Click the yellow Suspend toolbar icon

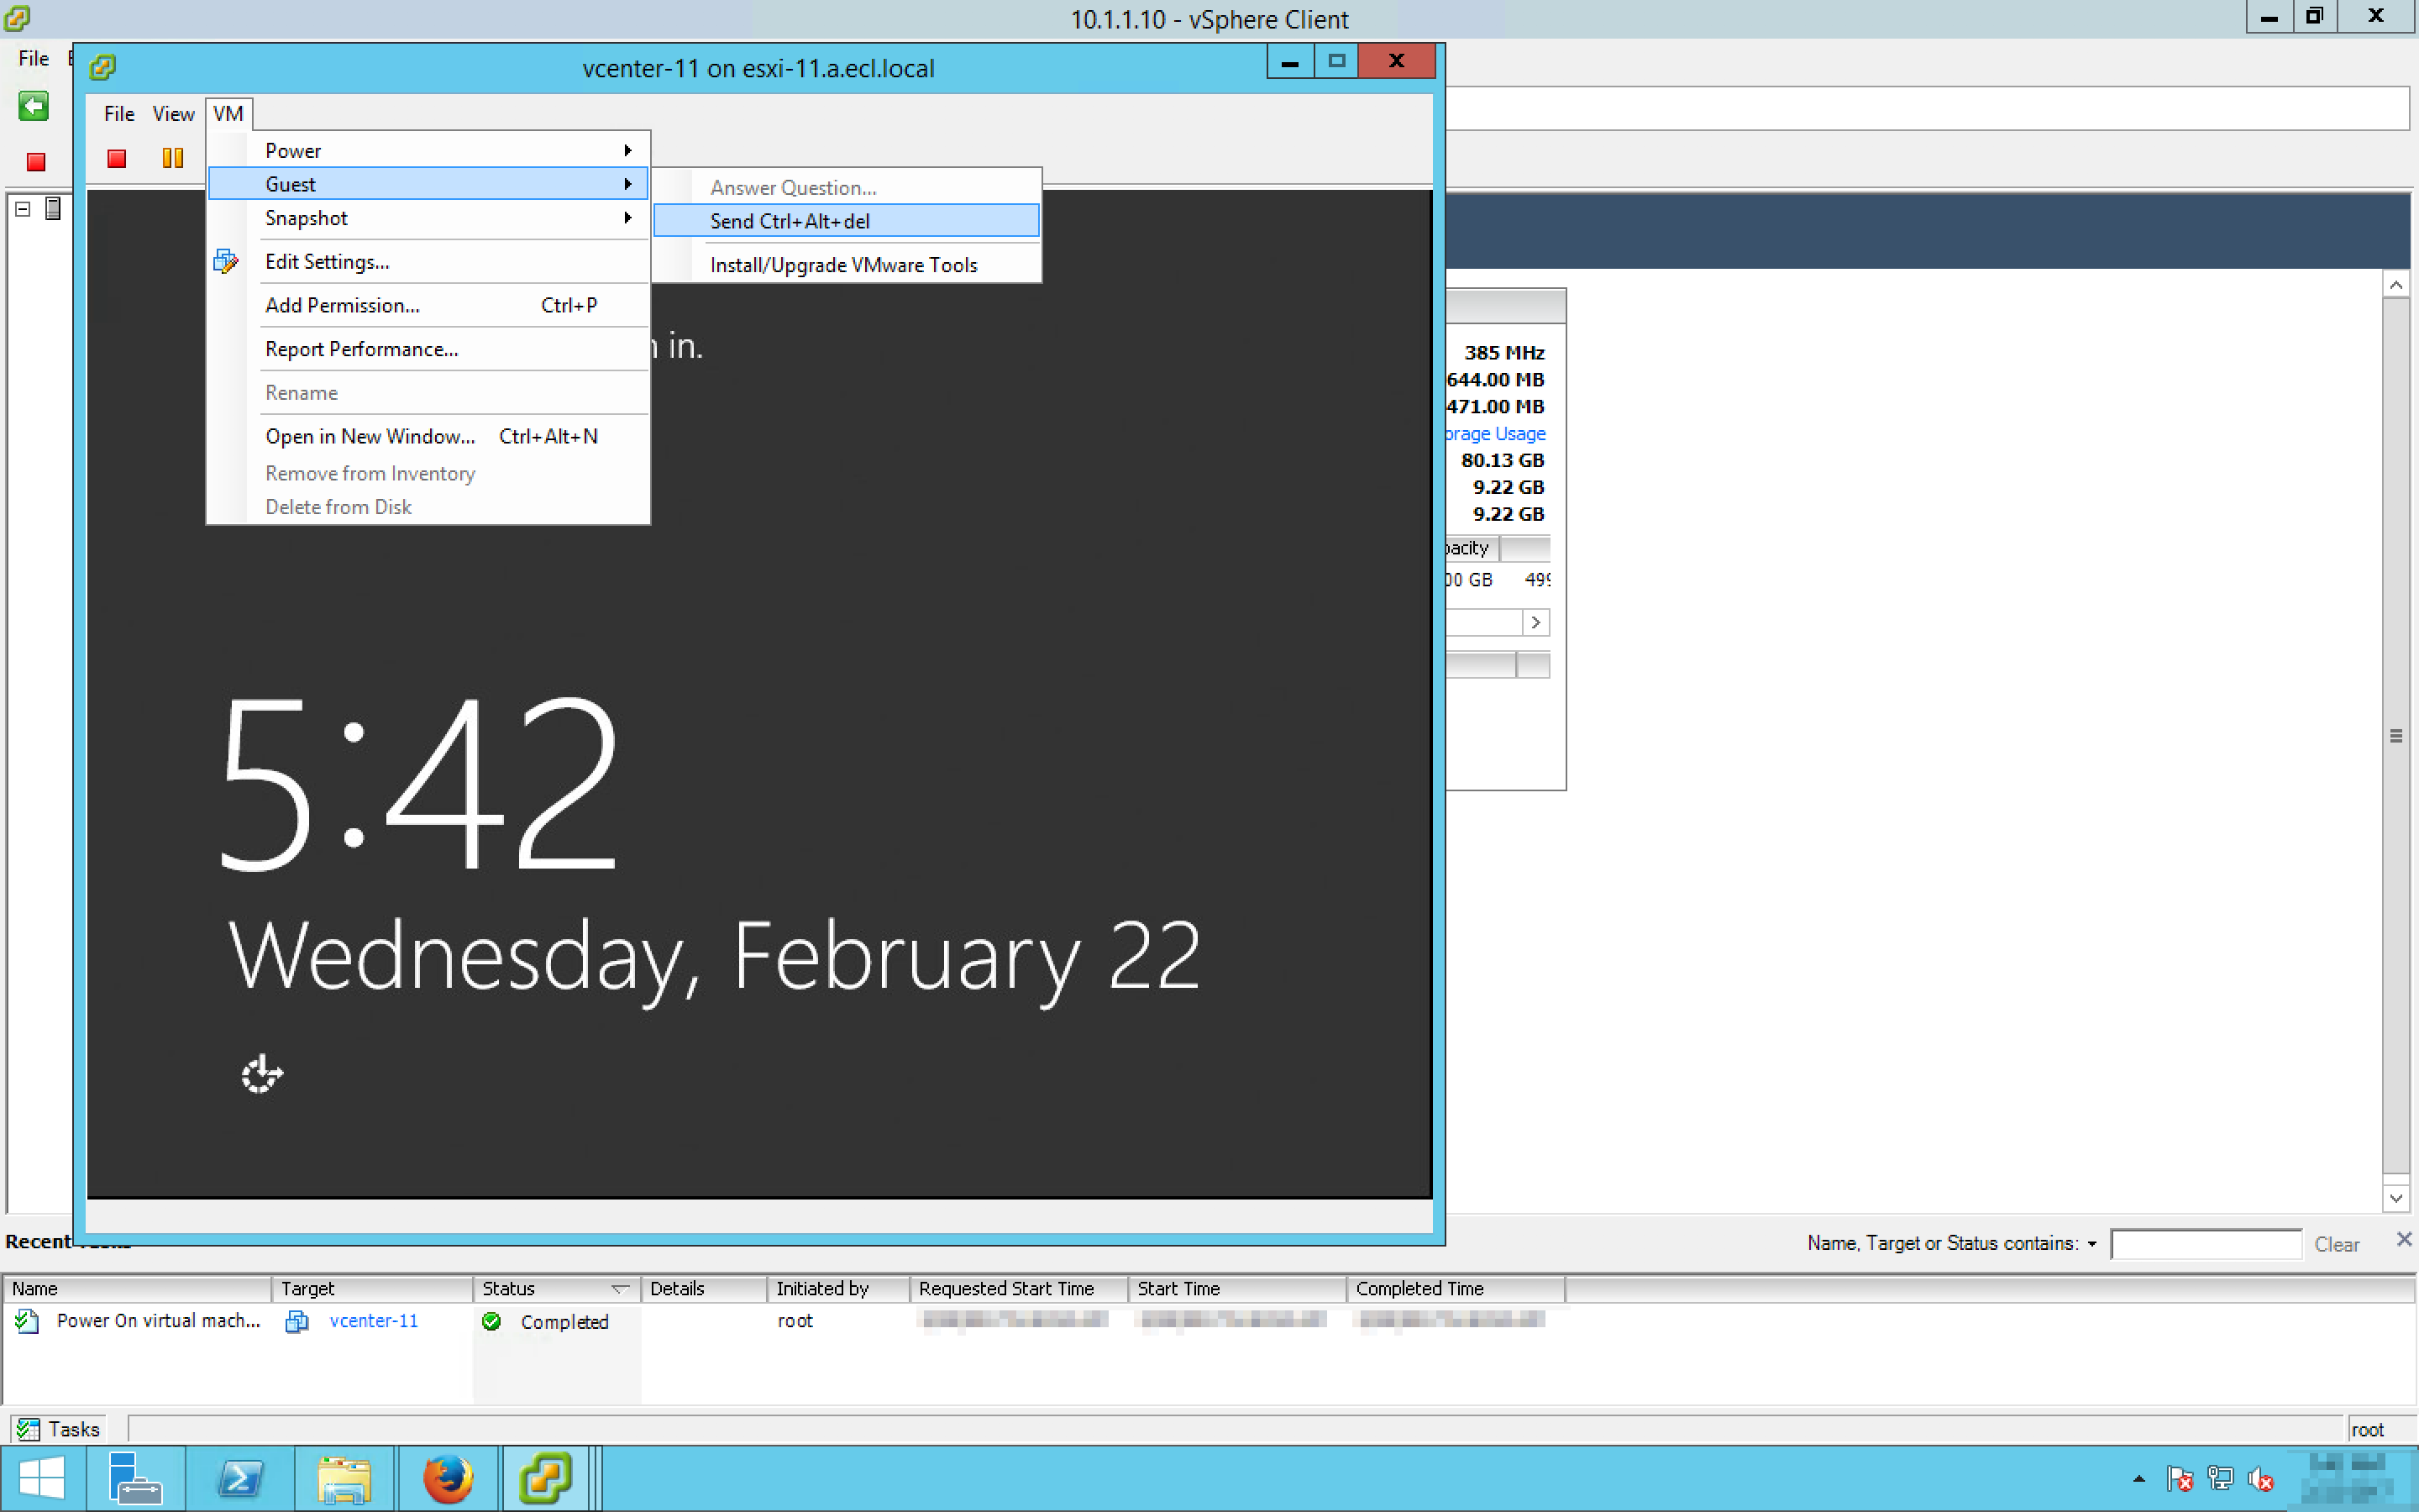point(173,158)
